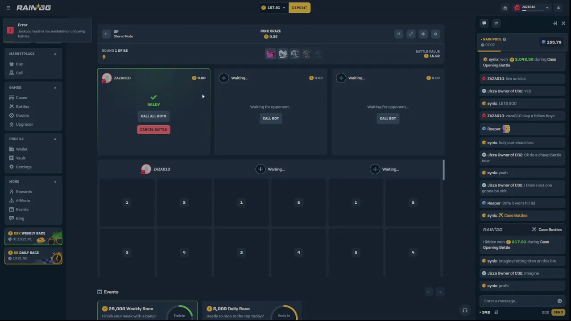The width and height of the screenshot is (571, 321).
Task: Open the emoji picker in chat input
Action: click(559, 301)
